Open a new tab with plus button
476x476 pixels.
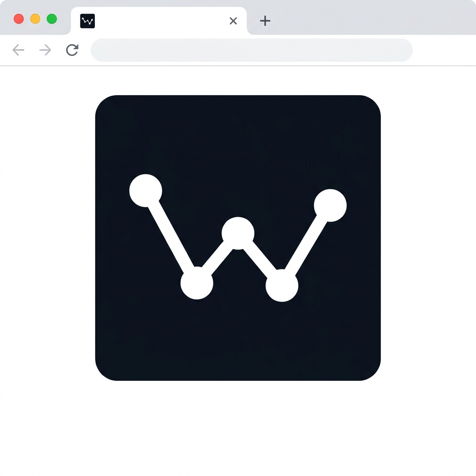265,21
